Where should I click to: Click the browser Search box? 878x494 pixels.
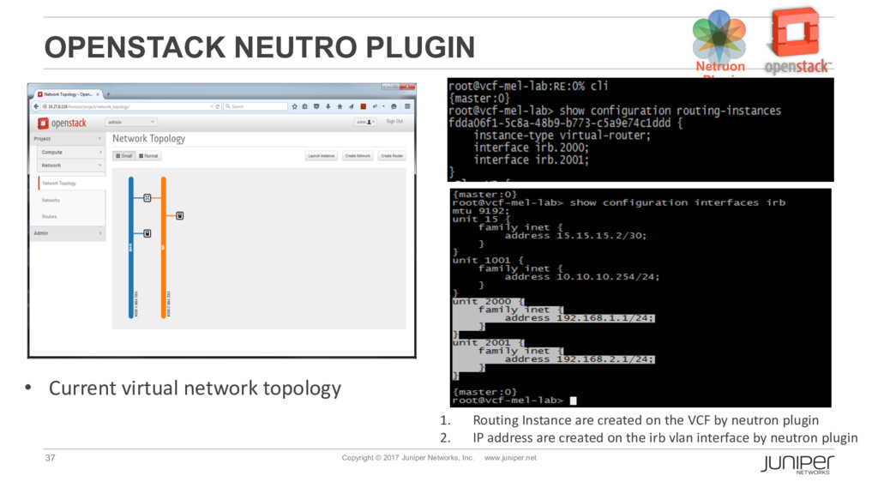(x=256, y=106)
